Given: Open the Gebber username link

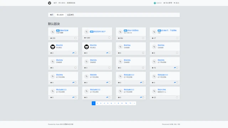Looking at the screenshot, I should pyautogui.click(x=159, y=3).
